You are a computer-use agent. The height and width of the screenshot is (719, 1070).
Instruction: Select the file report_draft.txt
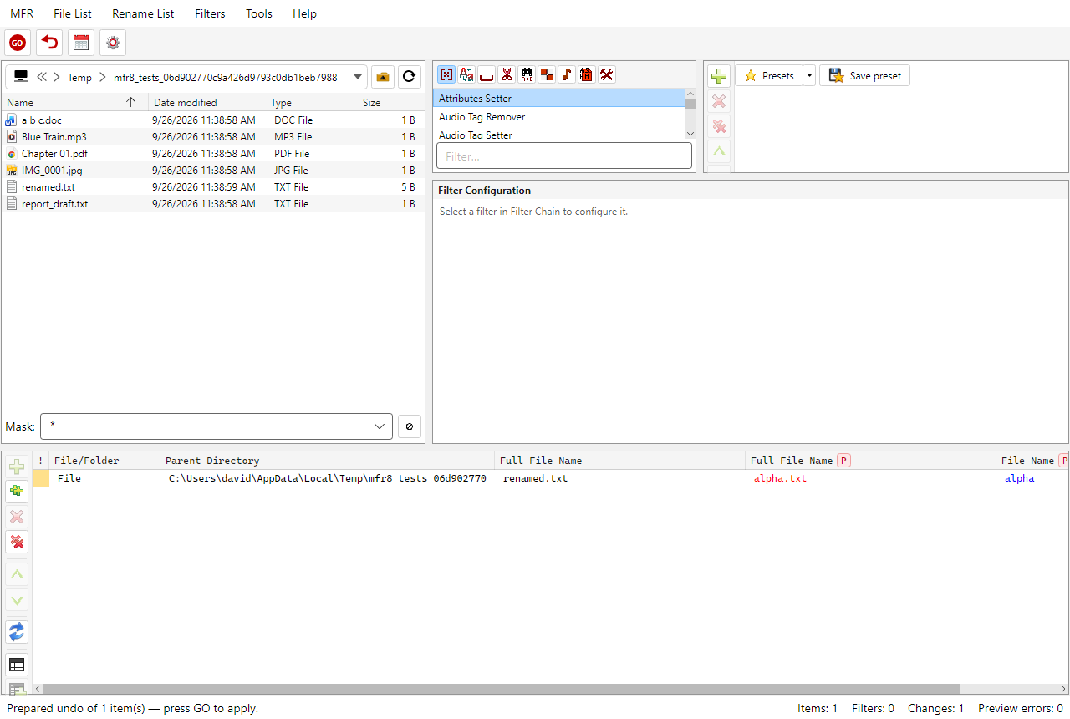pos(213,203)
